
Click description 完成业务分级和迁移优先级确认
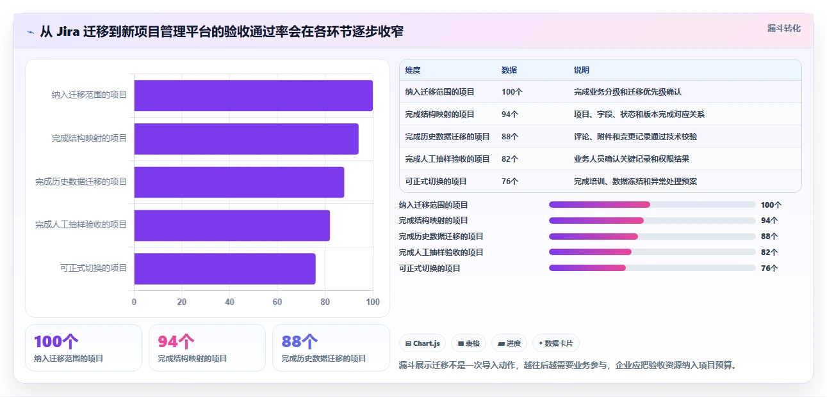628,92
